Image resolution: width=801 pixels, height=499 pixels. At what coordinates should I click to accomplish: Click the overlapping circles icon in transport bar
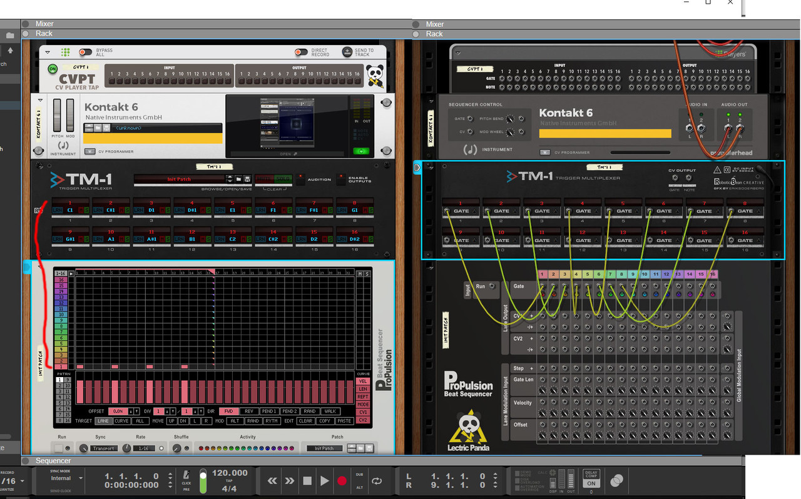[x=616, y=480]
